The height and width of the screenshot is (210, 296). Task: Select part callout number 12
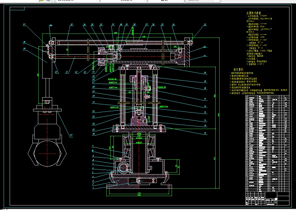[x=205, y=133]
